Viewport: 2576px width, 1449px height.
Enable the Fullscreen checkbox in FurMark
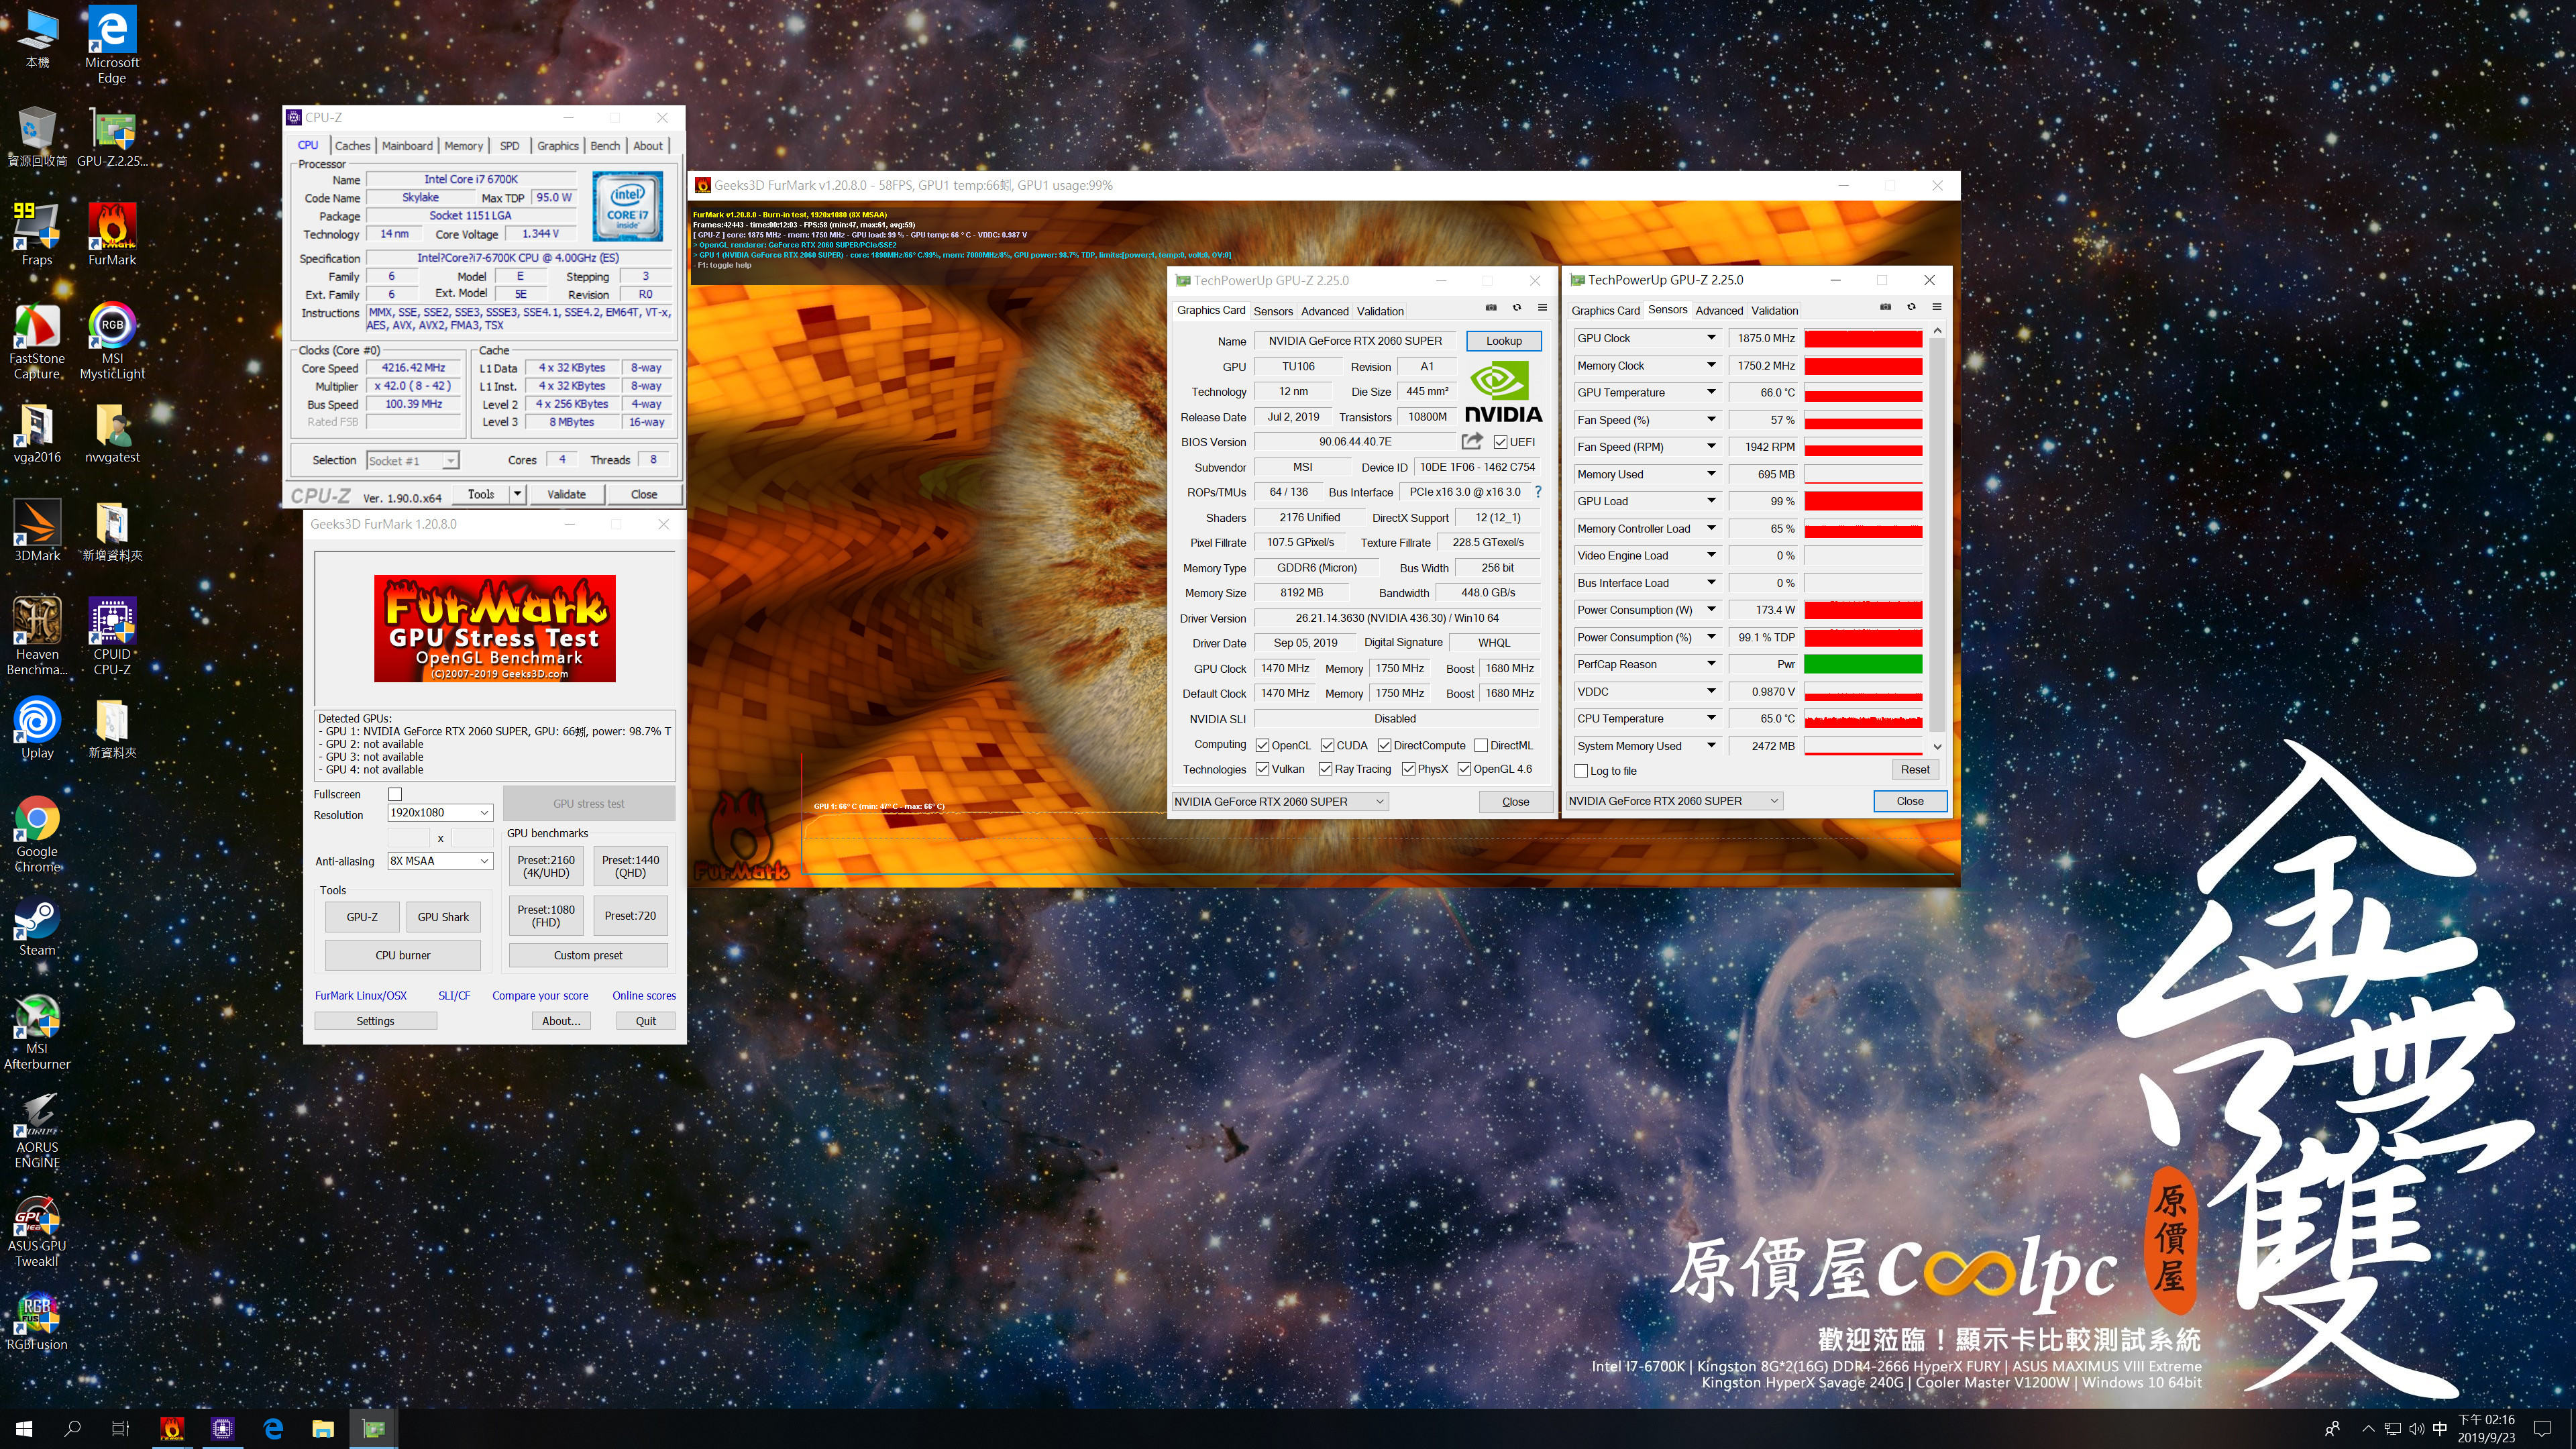click(x=395, y=794)
